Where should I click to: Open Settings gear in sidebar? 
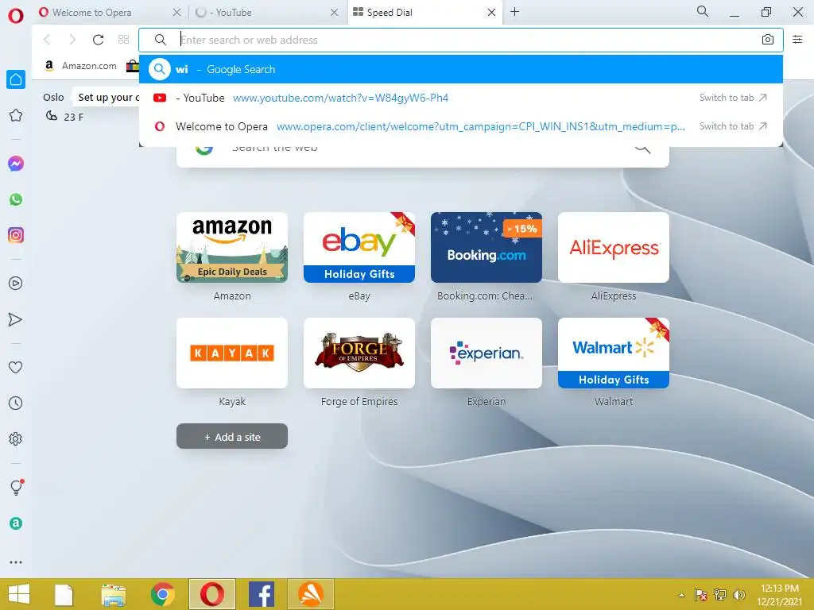click(16, 438)
